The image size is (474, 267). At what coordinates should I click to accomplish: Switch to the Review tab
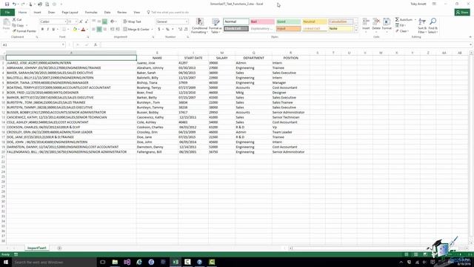[121, 13]
